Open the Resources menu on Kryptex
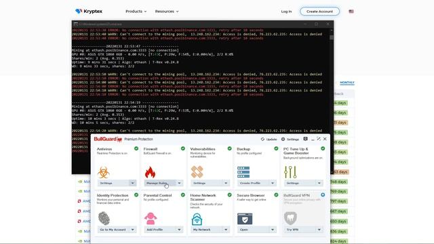 [x=167, y=12]
